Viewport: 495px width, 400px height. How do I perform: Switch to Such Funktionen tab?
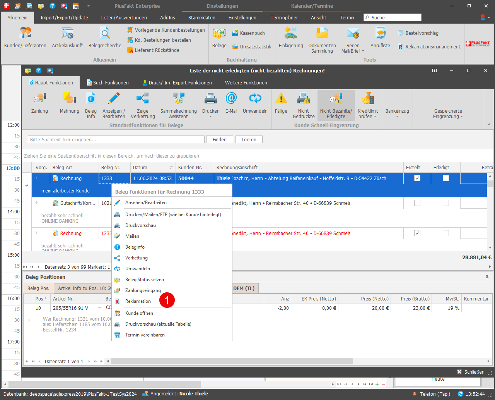[x=108, y=82]
